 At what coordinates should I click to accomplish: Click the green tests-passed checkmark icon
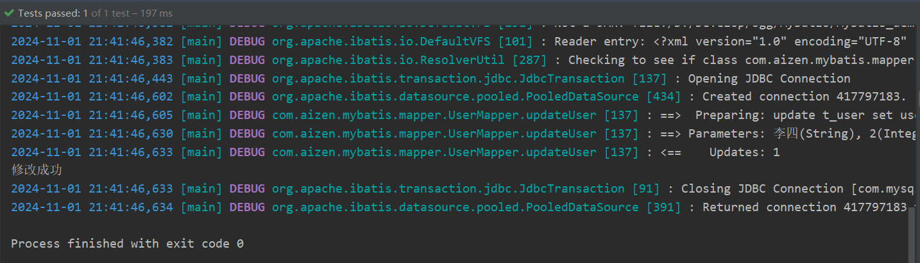pos(8,13)
